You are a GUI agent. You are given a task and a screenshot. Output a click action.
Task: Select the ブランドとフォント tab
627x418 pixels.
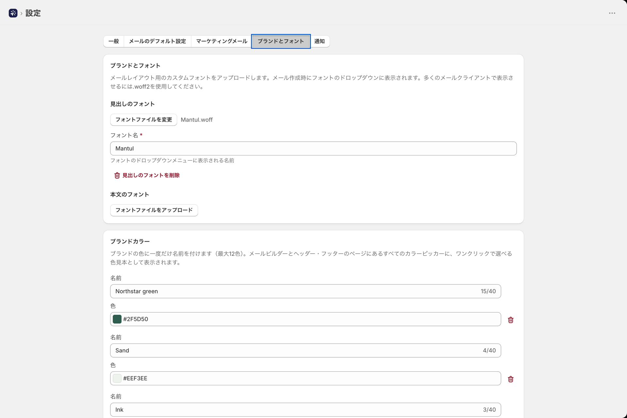click(x=281, y=41)
